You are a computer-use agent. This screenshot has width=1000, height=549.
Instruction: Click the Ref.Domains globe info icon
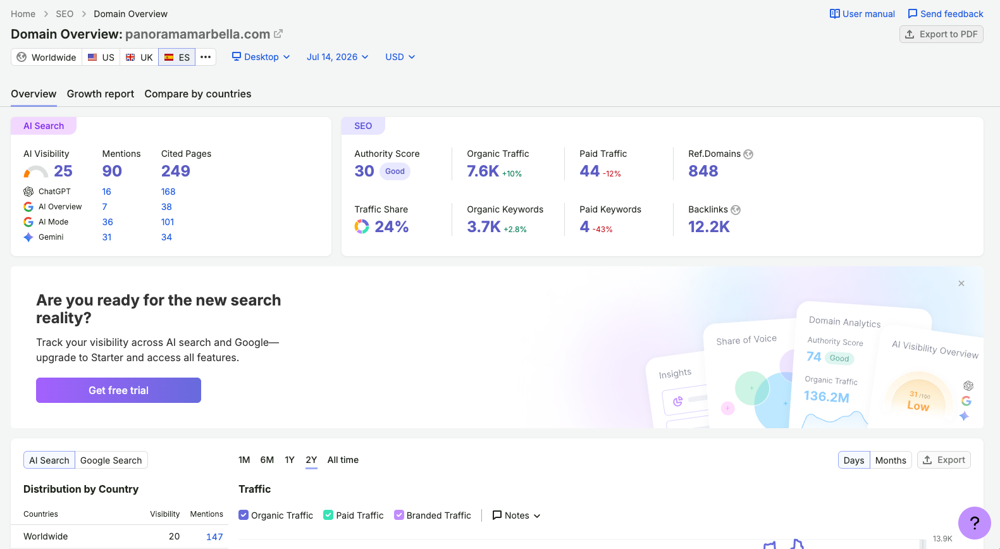748,154
